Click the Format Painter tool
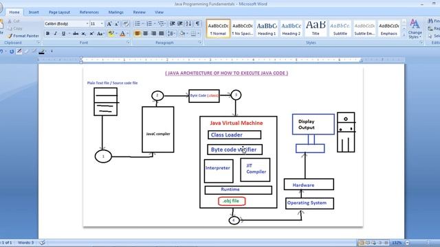 pyautogui.click(x=23, y=36)
